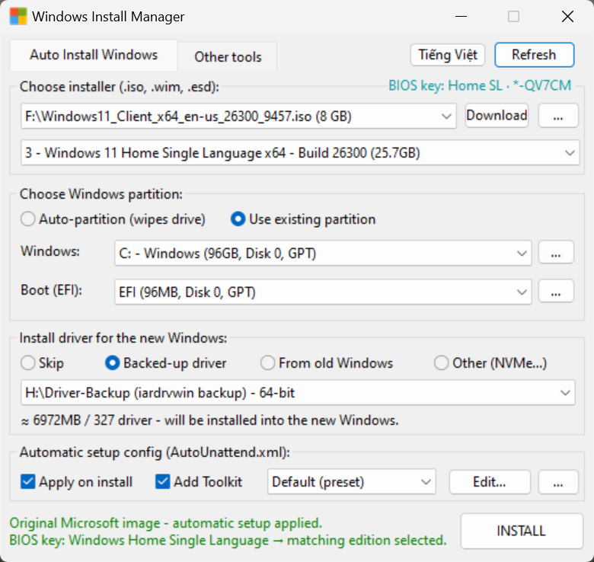Click the Download button
This screenshot has height=562, width=594.
click(497, 116)
